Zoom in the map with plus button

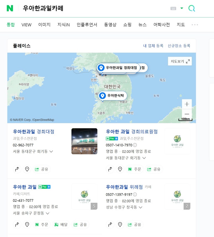coord(187,104)
